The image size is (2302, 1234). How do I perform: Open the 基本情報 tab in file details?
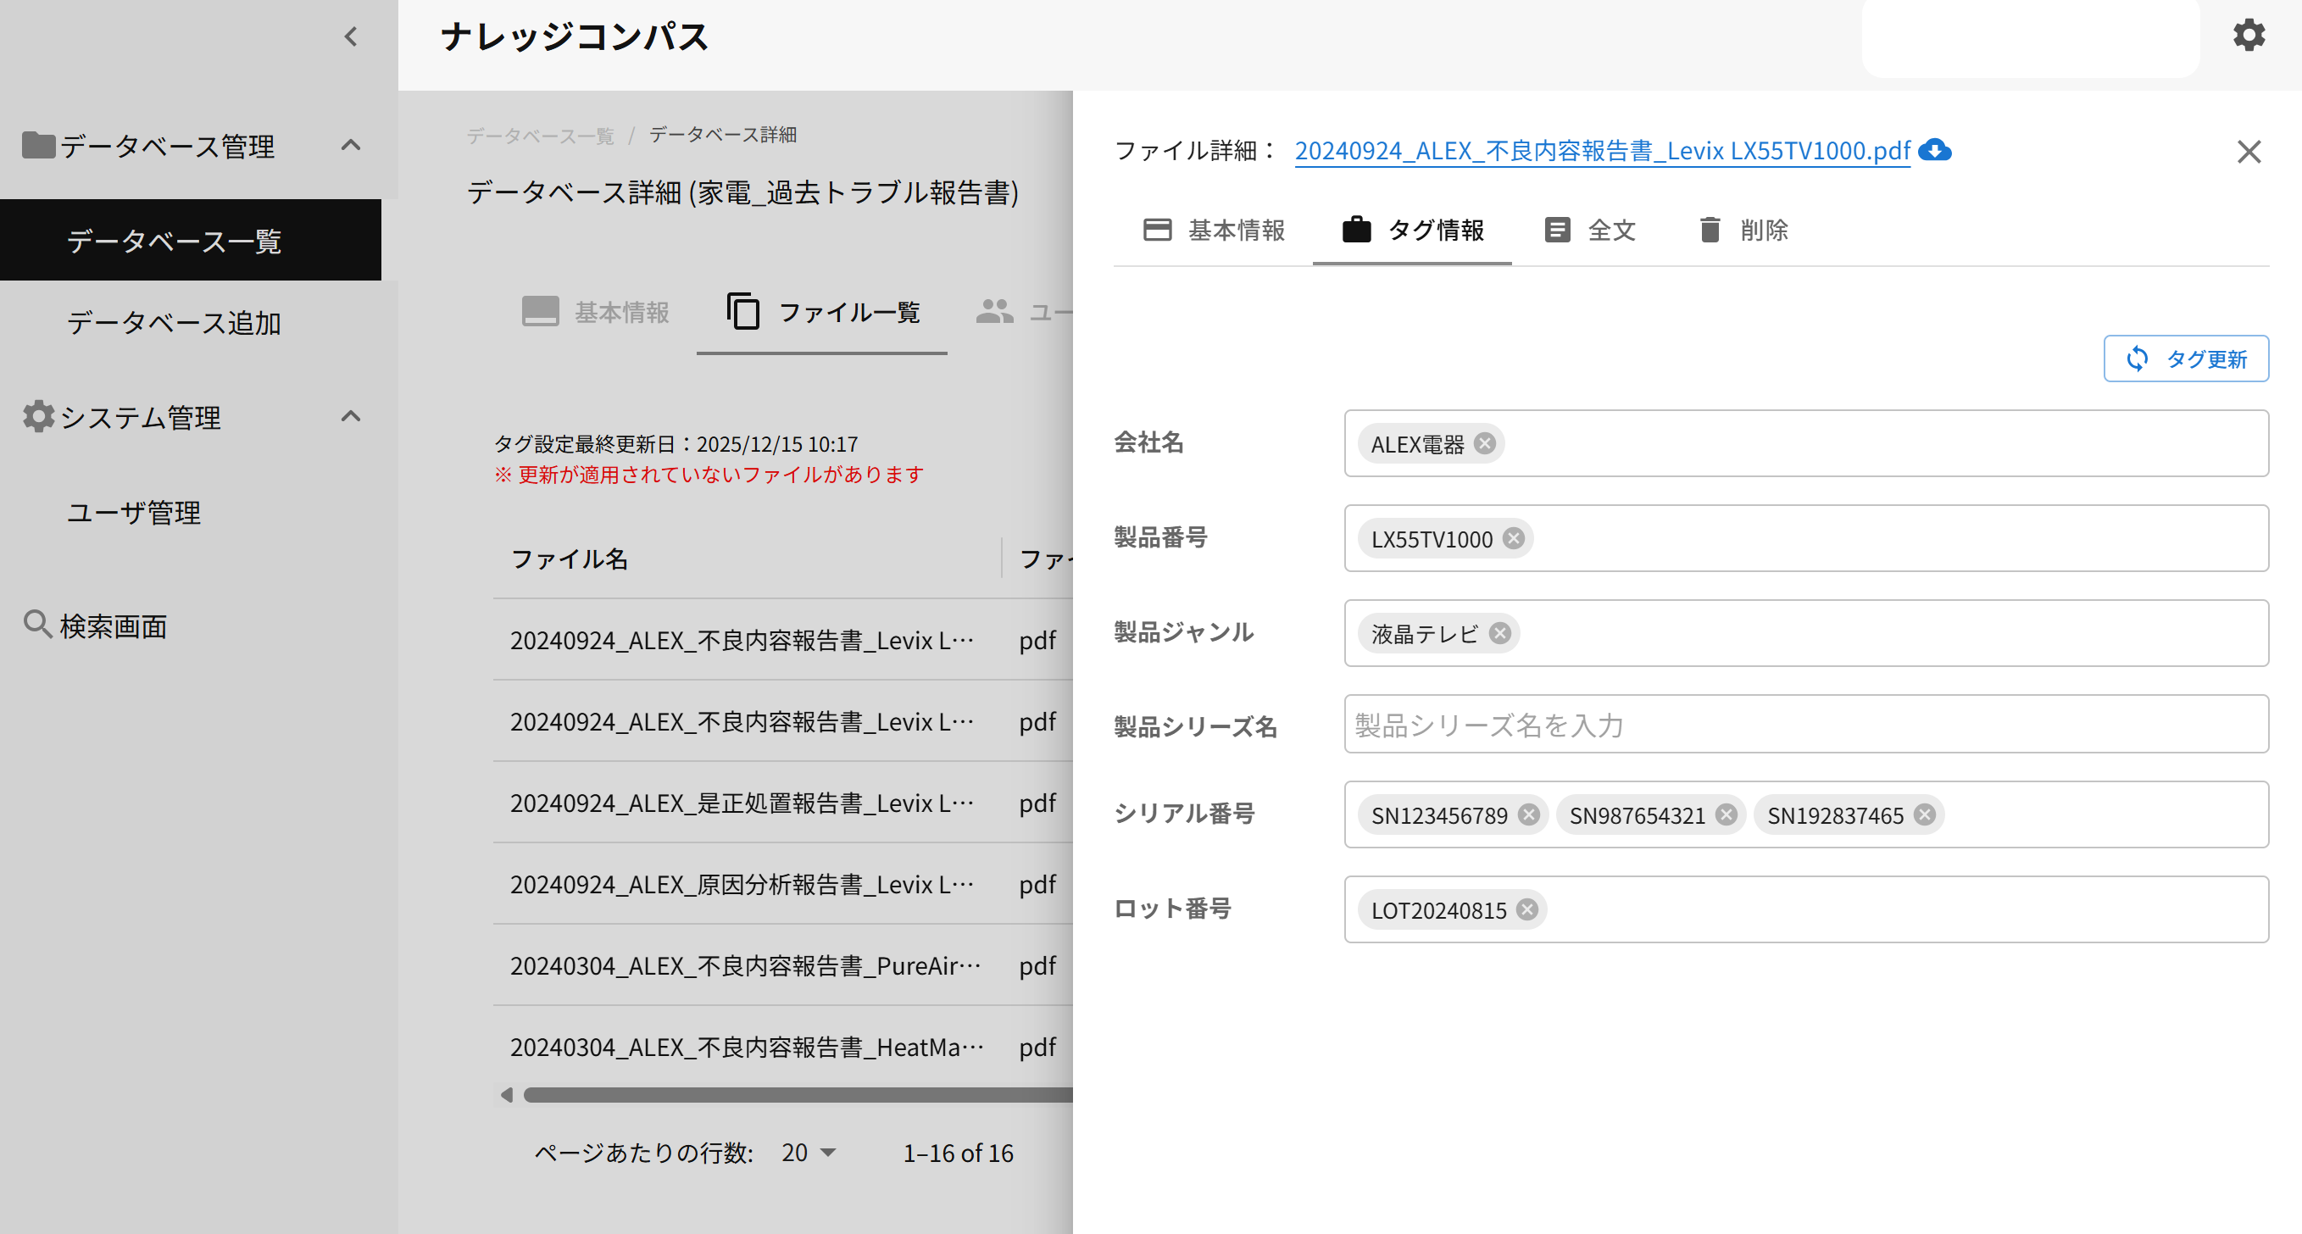point(1214,230)
